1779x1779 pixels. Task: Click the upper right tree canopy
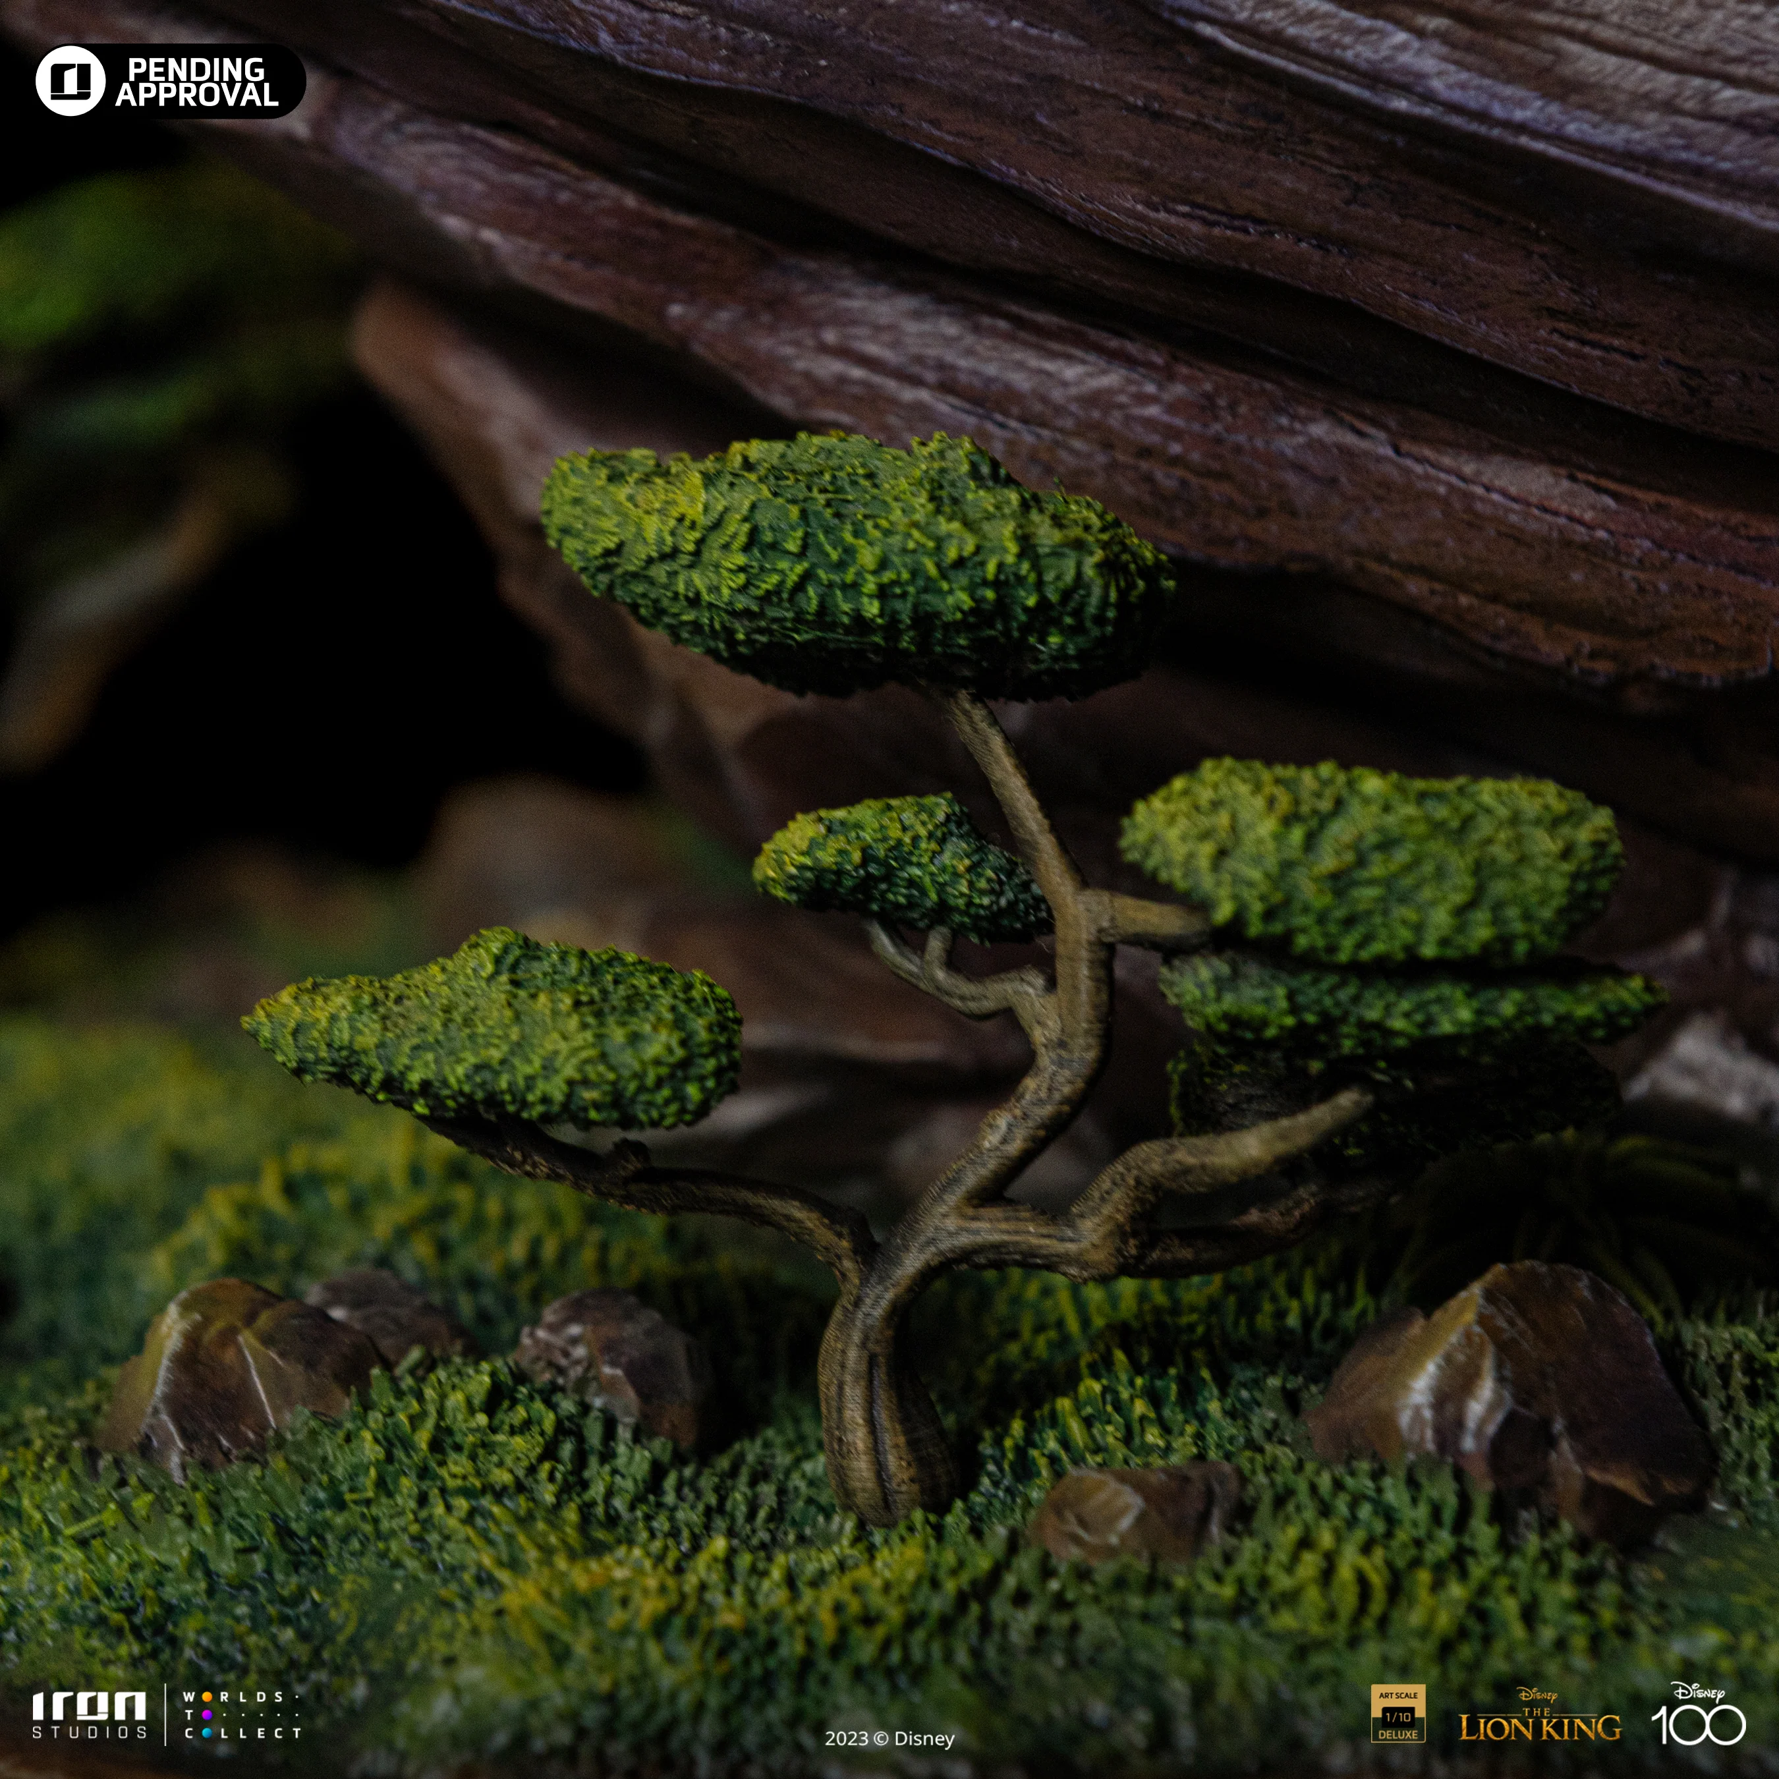(x=1372, y=857)
